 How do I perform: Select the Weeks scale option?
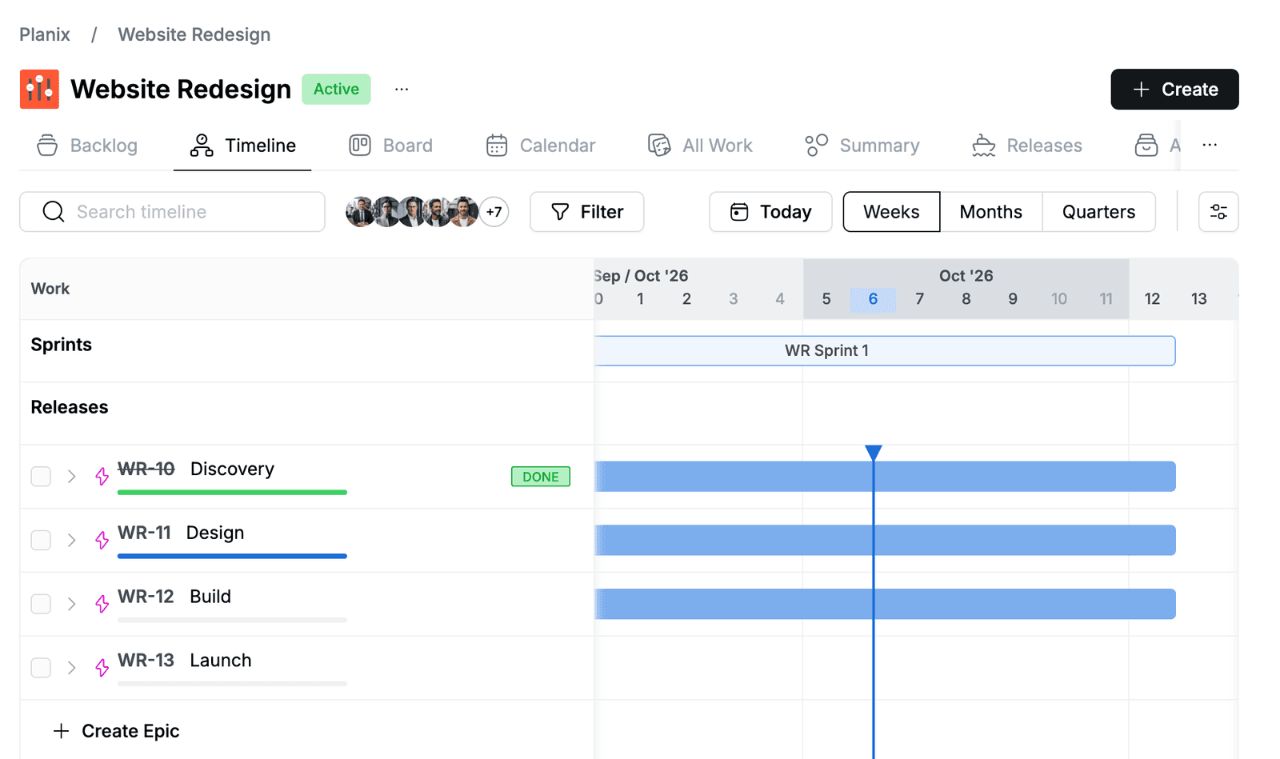(891, 212)
